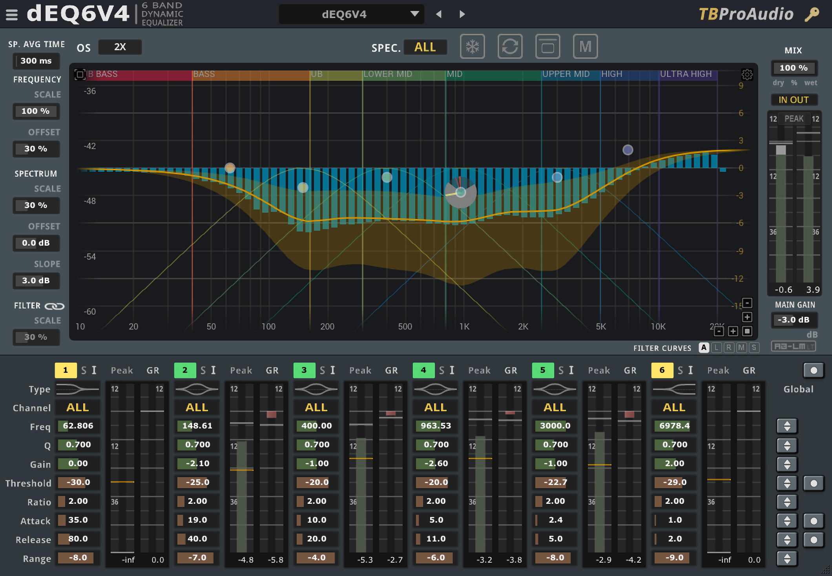Click the fullscreen graph icon beside B BASS
832x576 pixels.
(x=80, y=74)
